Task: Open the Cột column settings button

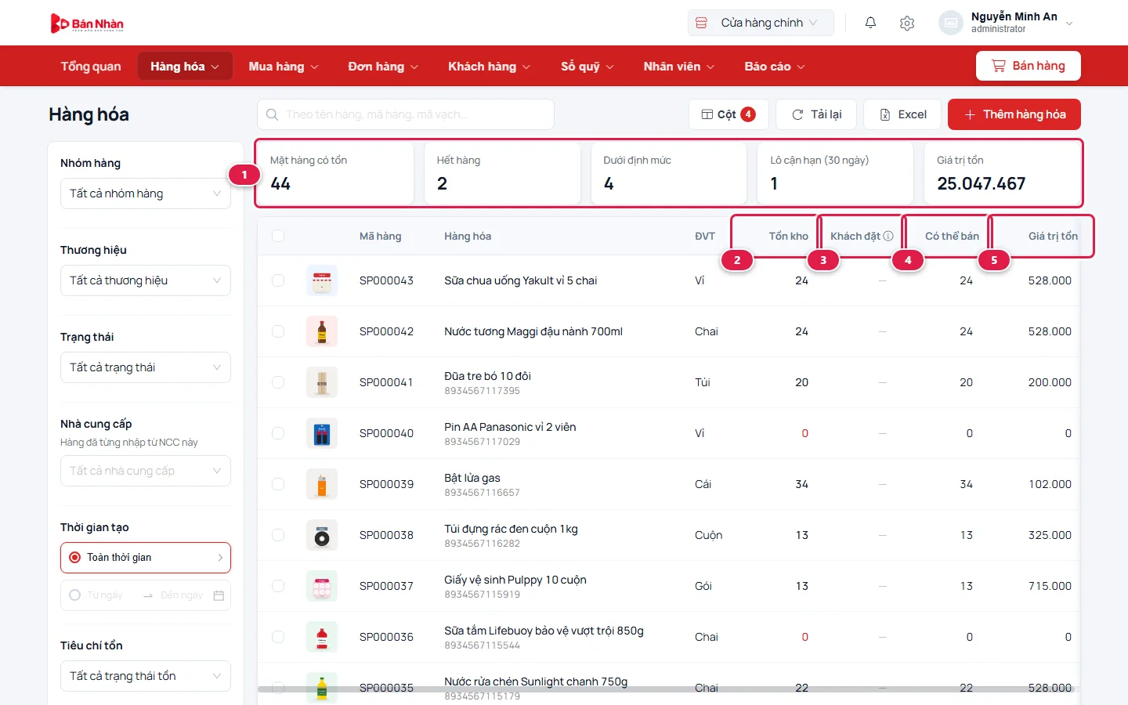Action: (728, 114)
